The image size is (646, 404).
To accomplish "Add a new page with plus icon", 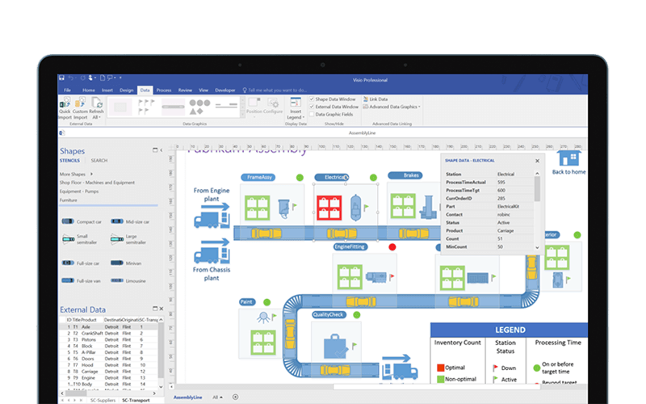I will pos(235,397).
